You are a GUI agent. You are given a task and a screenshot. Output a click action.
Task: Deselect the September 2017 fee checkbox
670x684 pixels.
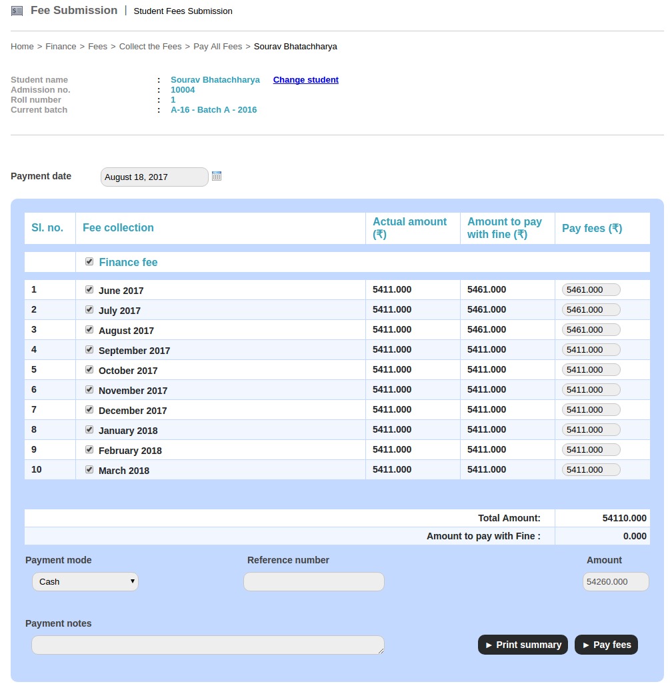point(89,349)
